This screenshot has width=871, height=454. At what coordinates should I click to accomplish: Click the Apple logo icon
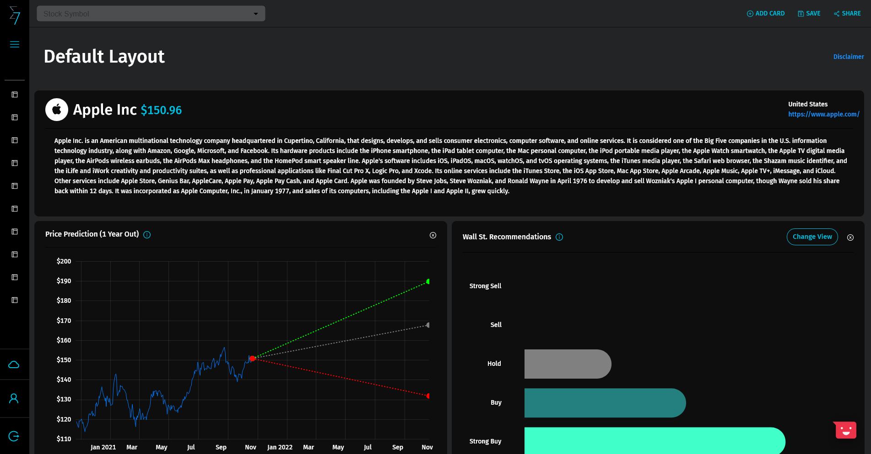pos(57,110)
